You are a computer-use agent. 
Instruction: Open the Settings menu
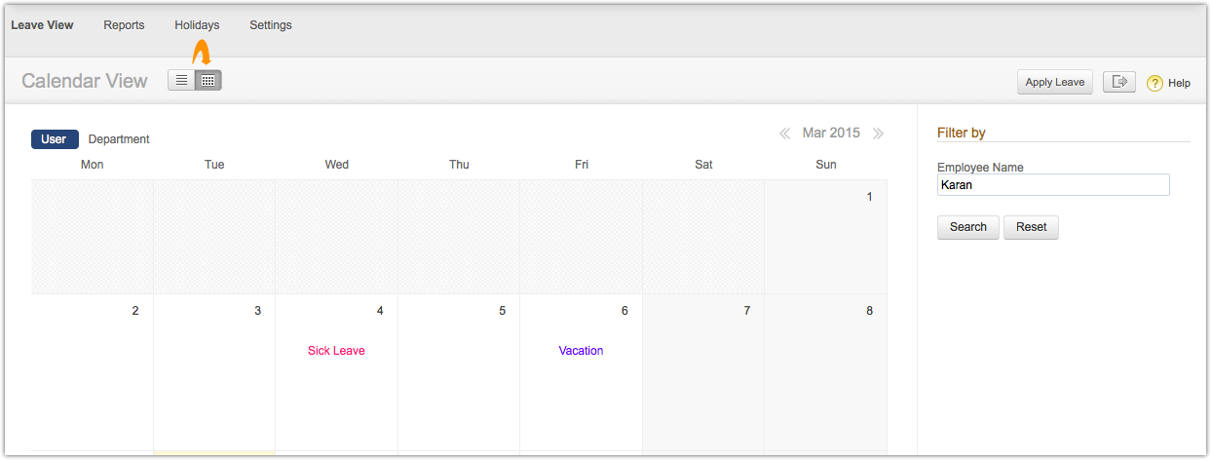pyautogui.click(x=271, y=25)
